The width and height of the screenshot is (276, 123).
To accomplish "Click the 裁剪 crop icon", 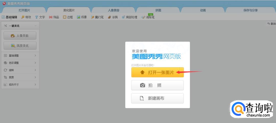I will [5, 77].
